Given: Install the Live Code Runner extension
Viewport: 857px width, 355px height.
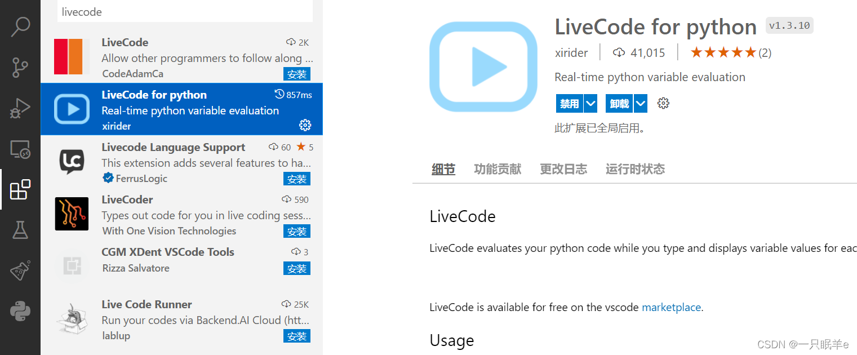Looking at the screenshot, I should (x=297, y=336).
